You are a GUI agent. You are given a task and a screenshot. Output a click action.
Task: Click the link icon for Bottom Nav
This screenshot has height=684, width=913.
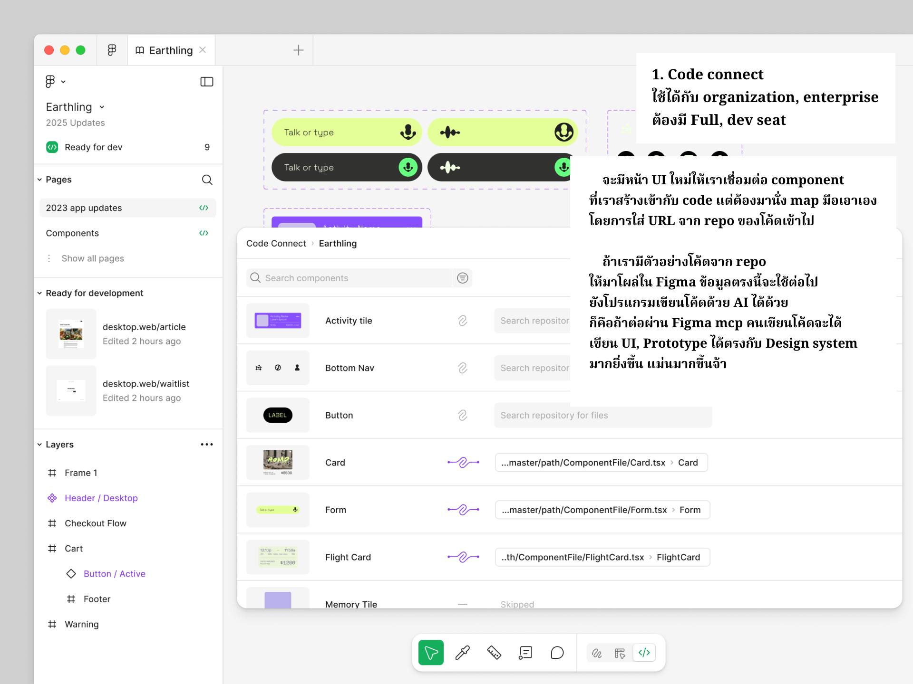(463, 368)
